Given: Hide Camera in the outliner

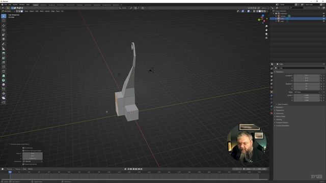Looking at the screenshot, I should [x=324, y=16].
